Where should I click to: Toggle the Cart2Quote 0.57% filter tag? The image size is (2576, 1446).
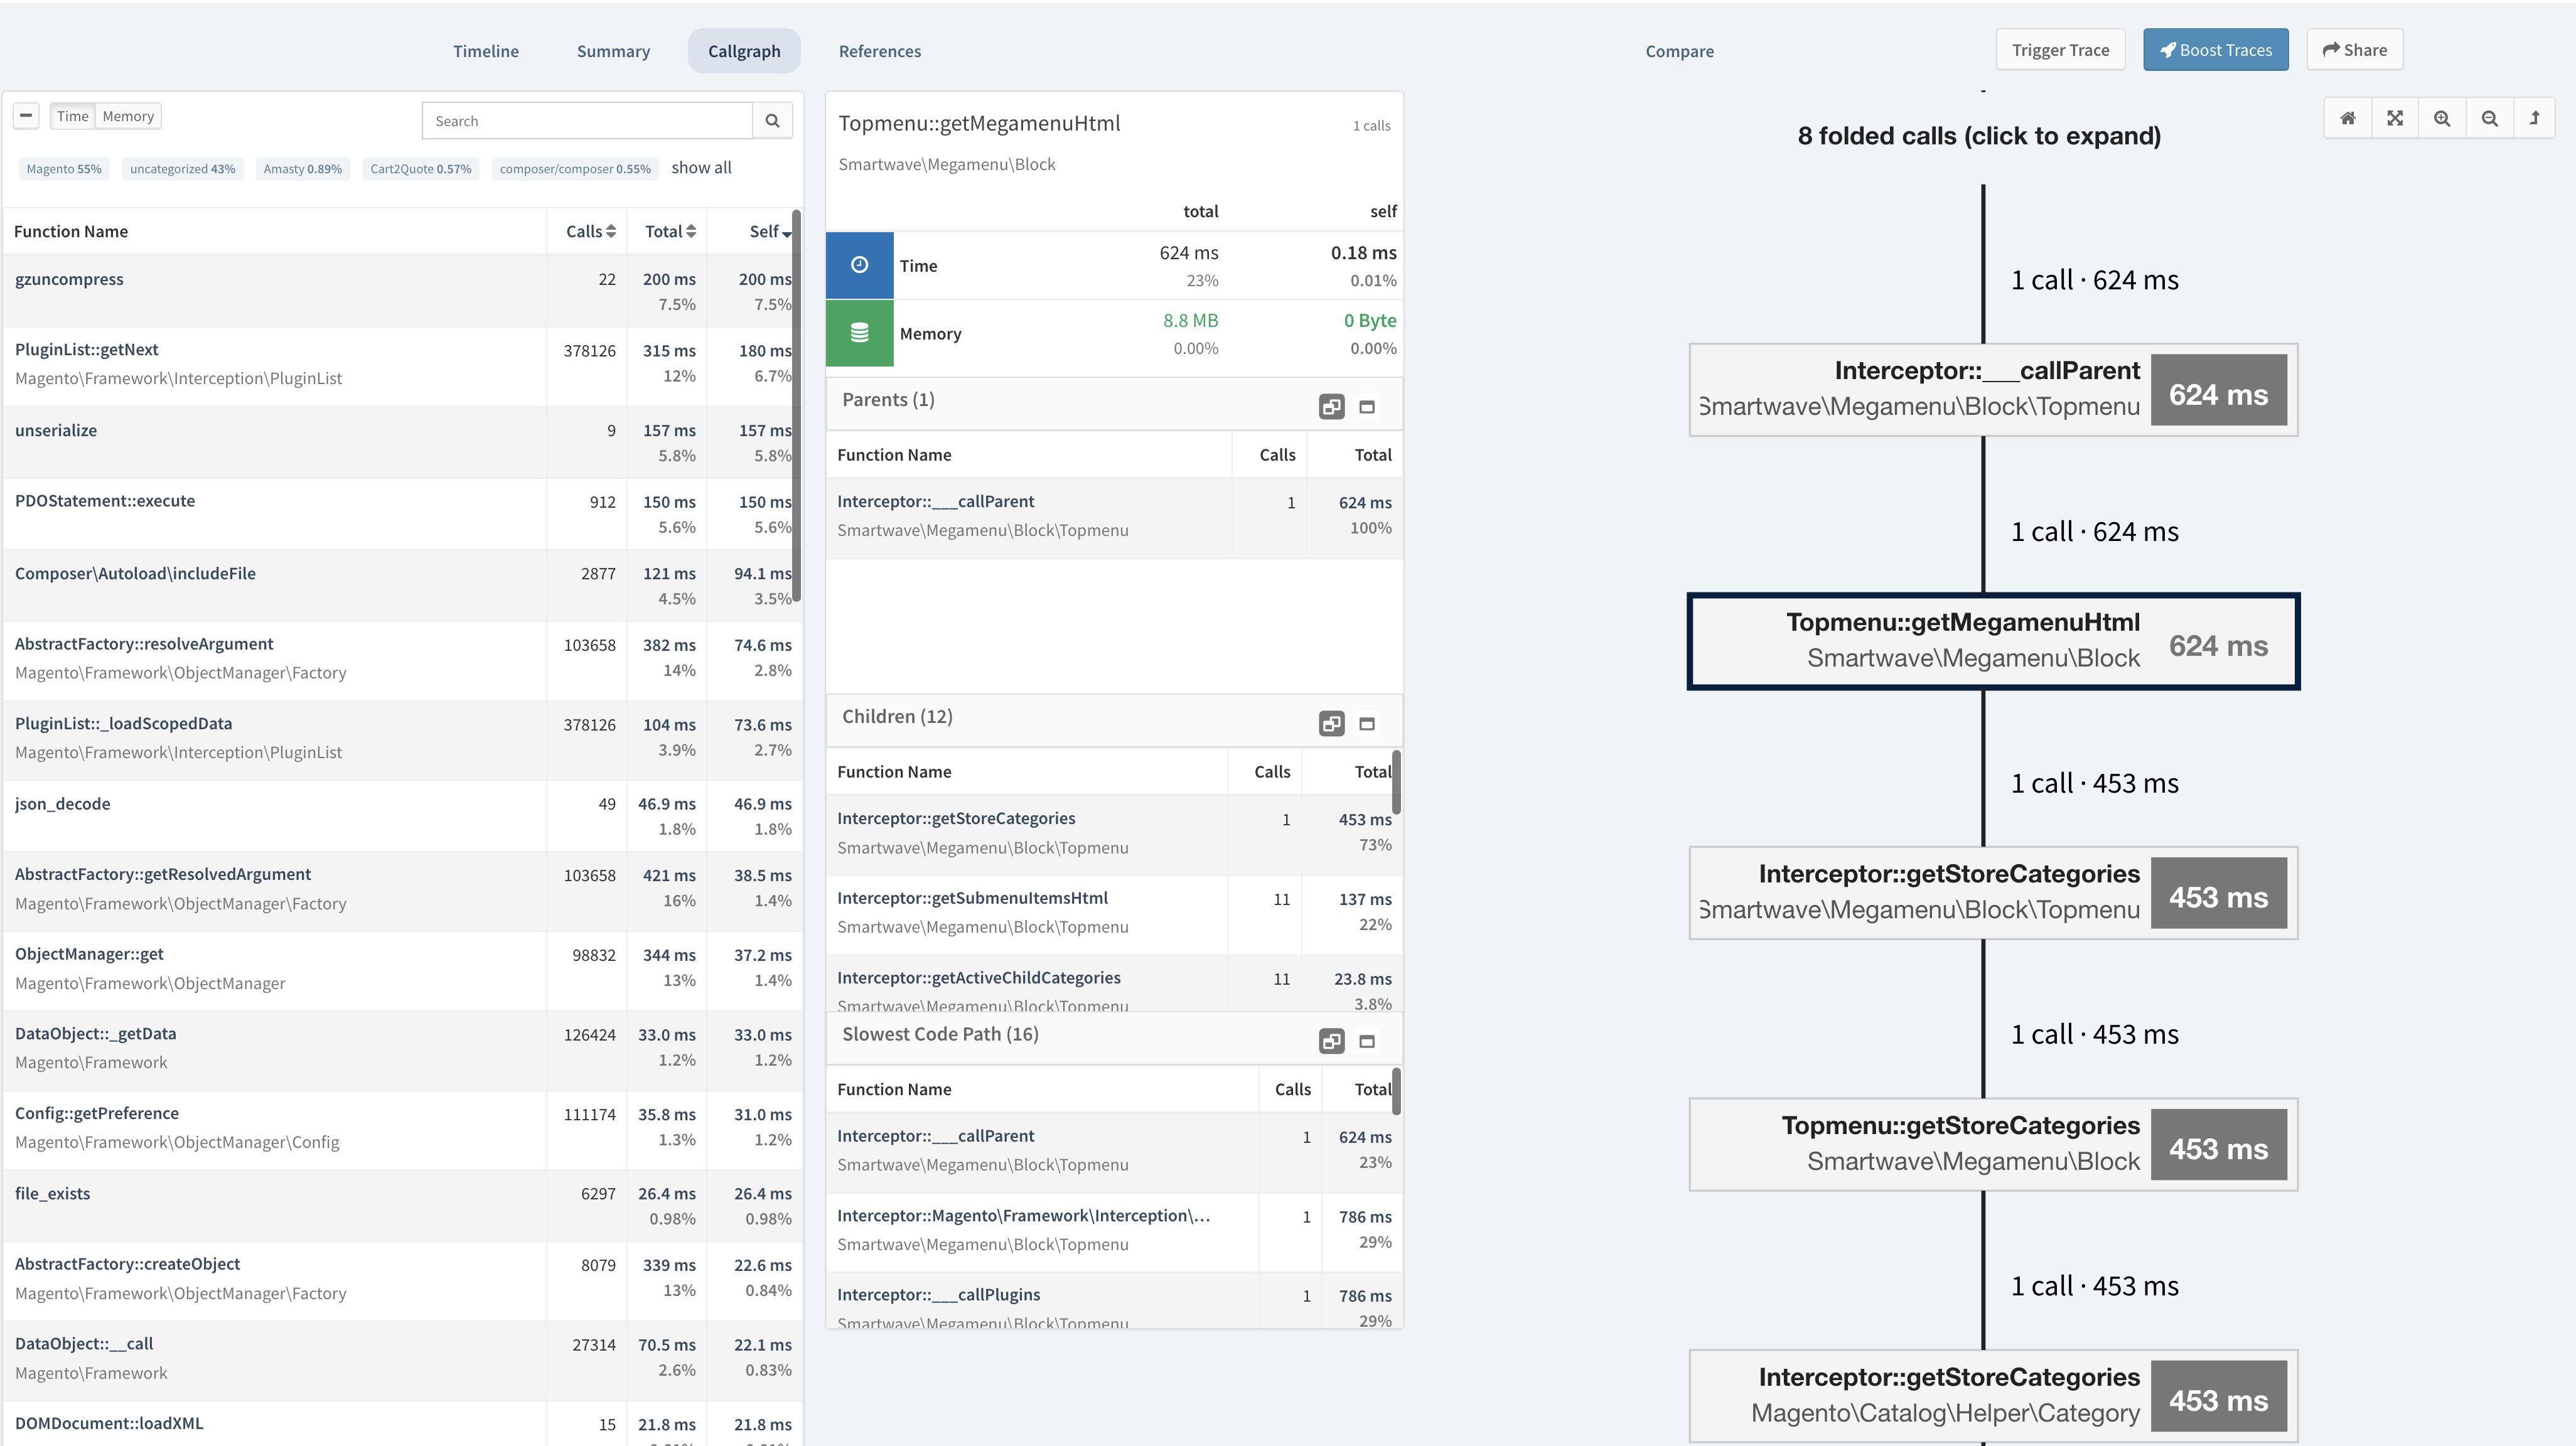pos(421,169)
